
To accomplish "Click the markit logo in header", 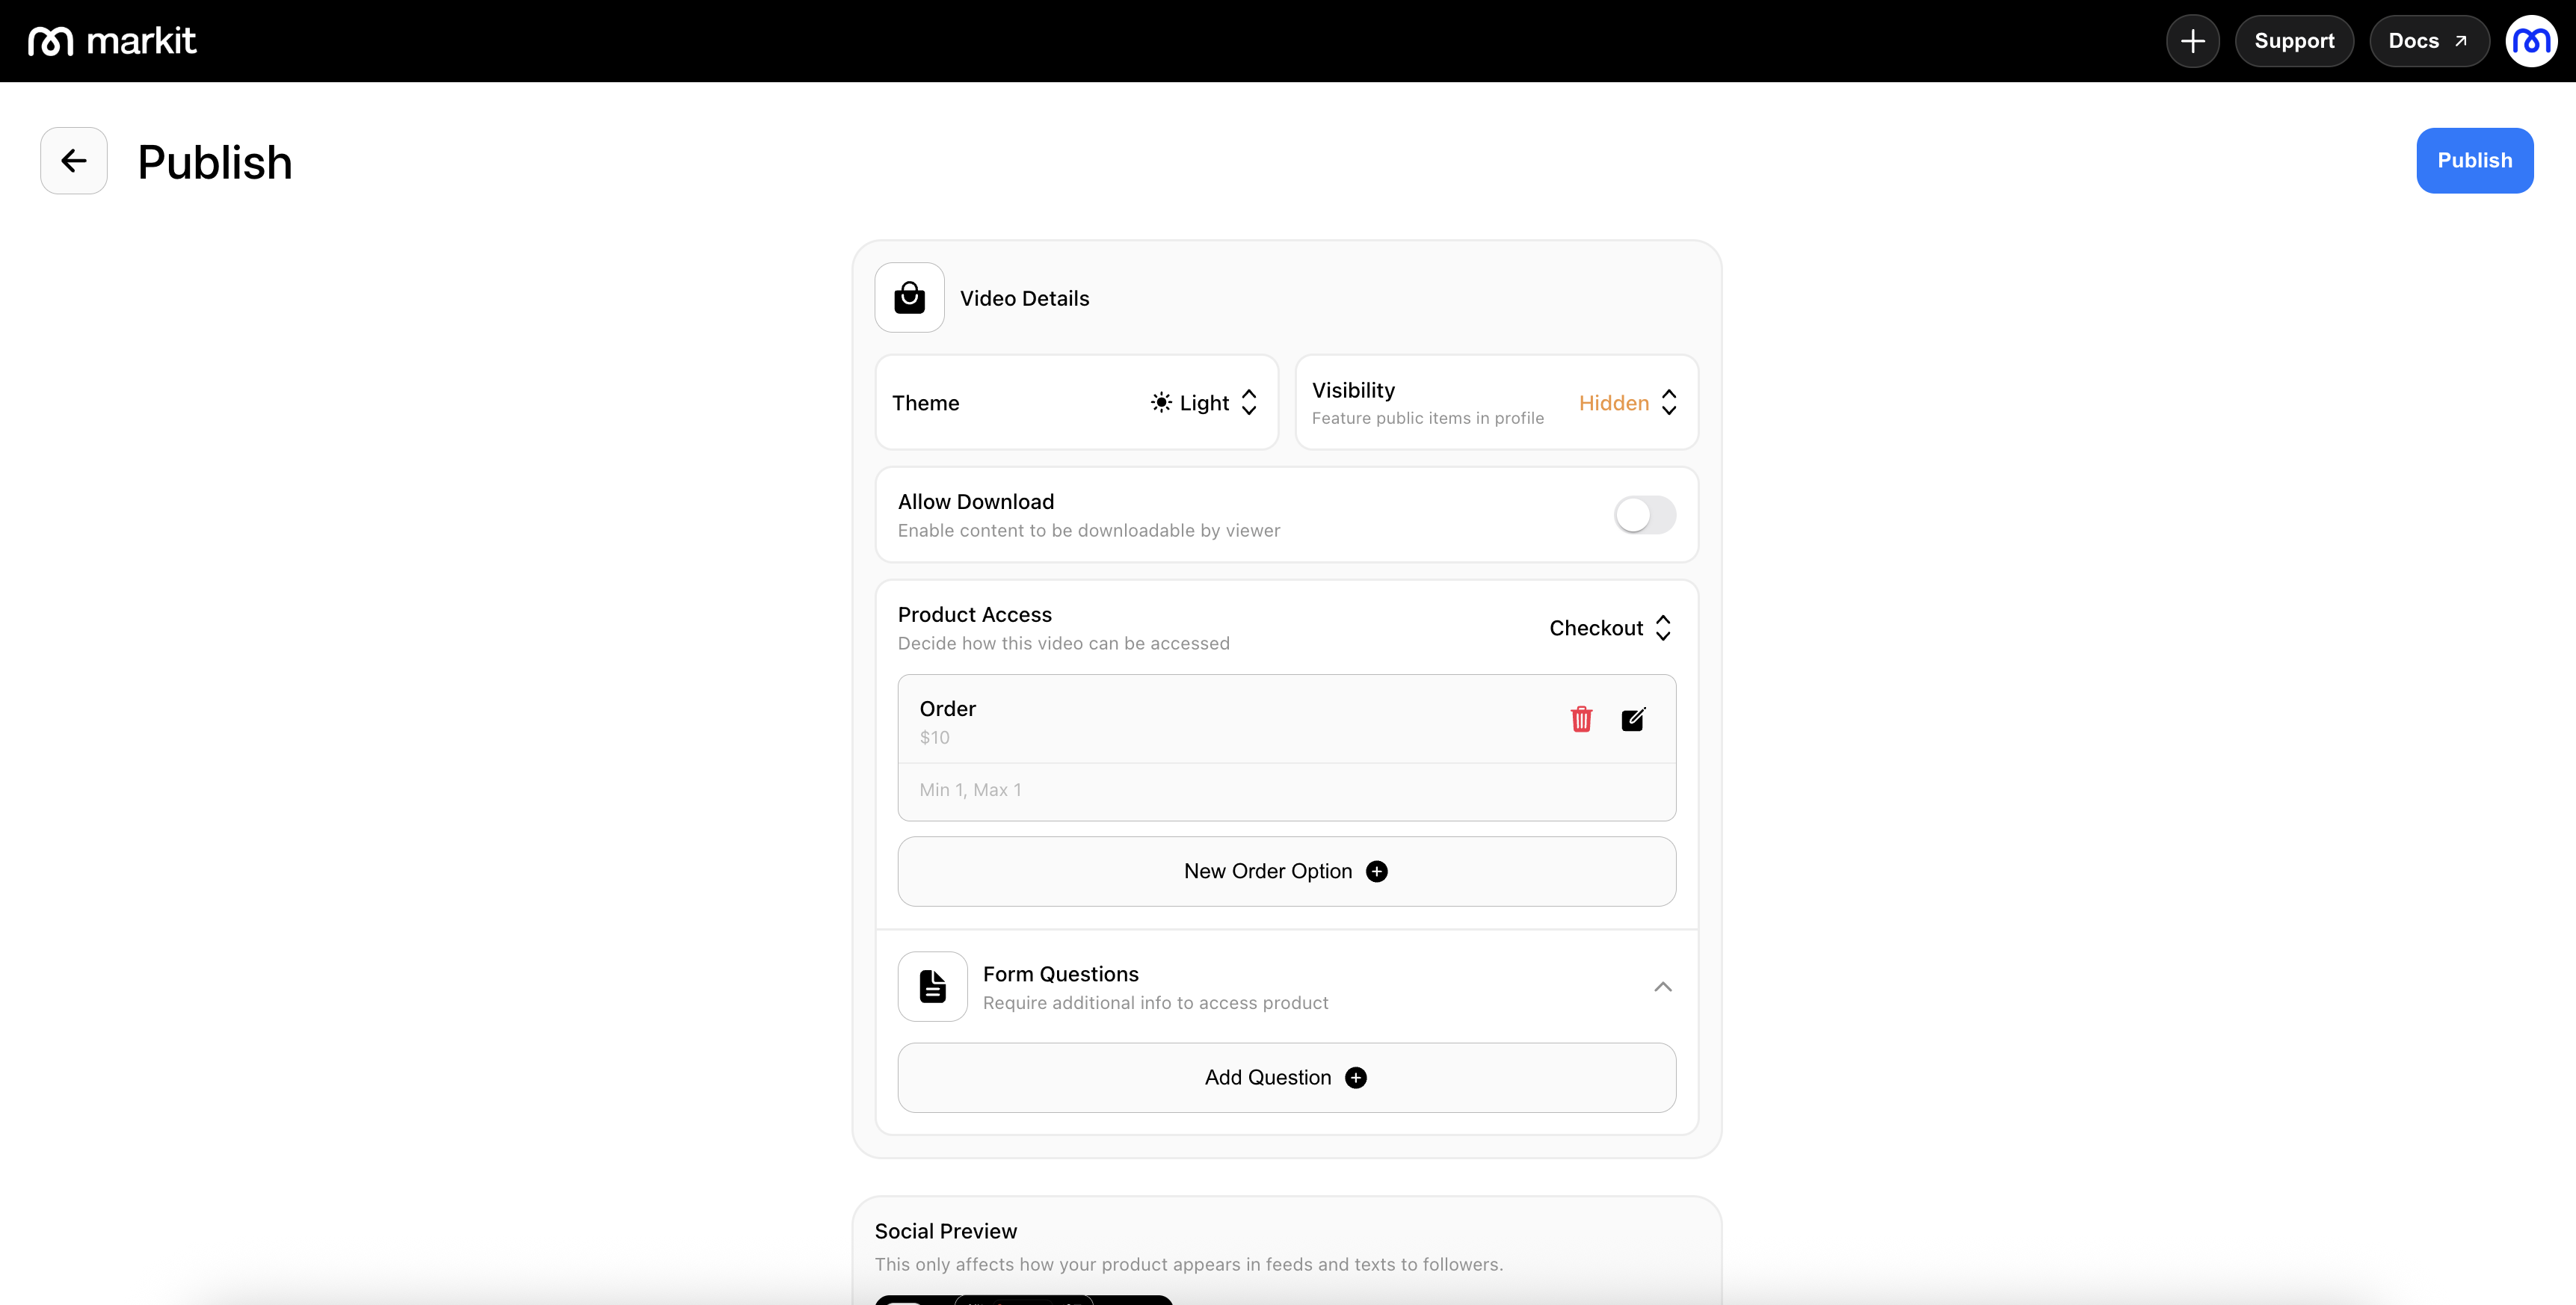I will point(112,41).
